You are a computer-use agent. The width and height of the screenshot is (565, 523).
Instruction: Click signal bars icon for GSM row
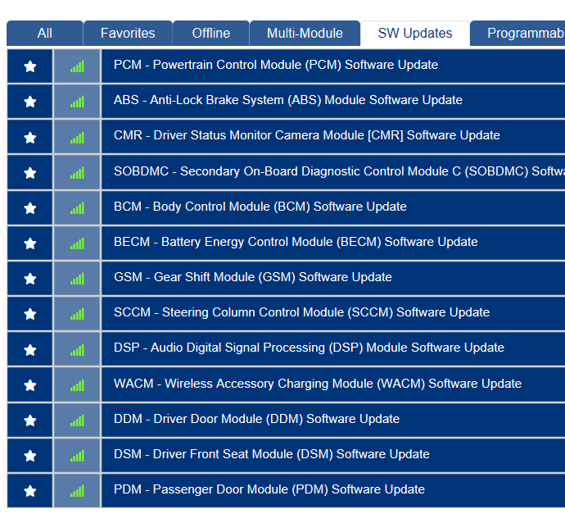tap(77, 279)
